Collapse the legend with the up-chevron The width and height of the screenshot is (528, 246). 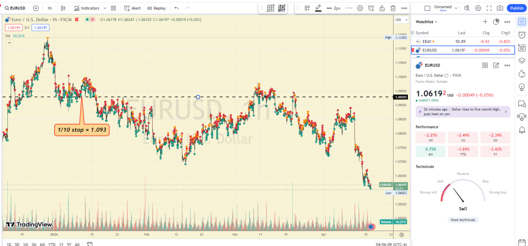[9, 43]
